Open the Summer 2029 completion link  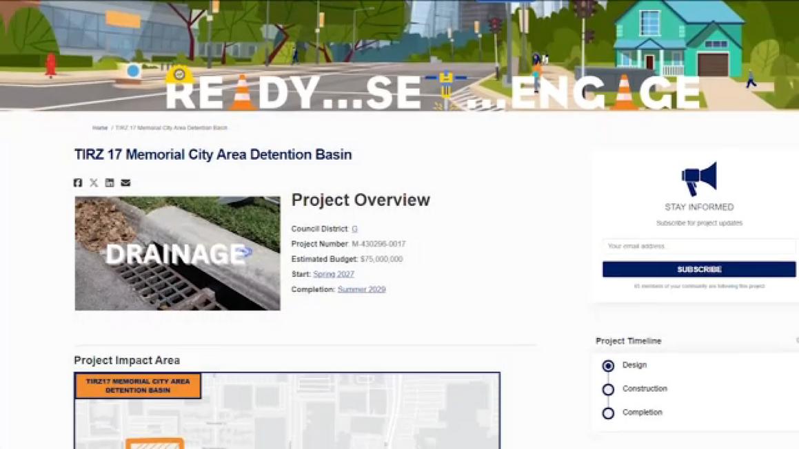361,289
